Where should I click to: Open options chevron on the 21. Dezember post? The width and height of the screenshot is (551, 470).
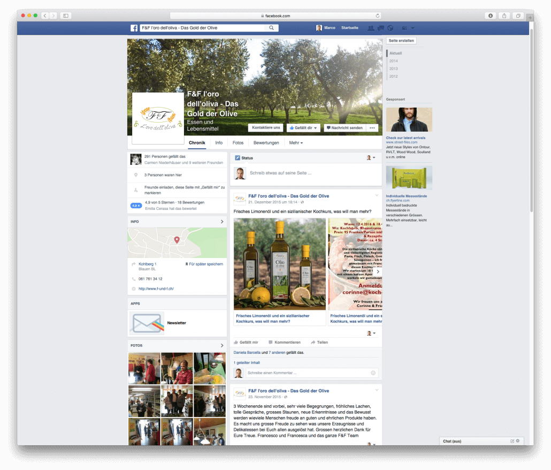click(377, 195)
